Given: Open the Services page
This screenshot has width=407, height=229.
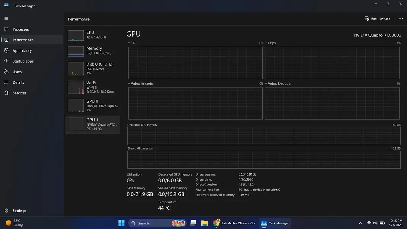Looking at the screenshot, I should (x=32, y=93).
